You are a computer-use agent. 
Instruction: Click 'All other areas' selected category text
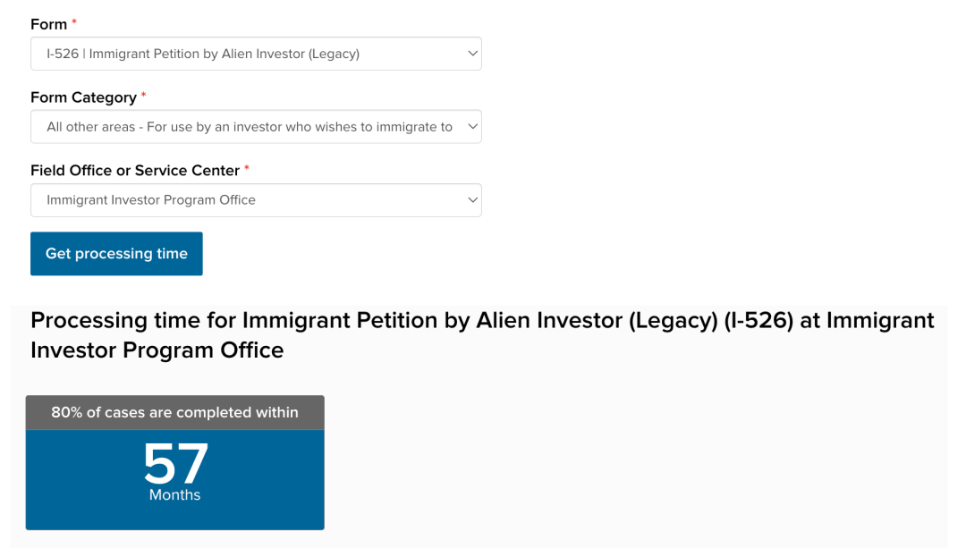pyautogui.click(x=250, y=127)
